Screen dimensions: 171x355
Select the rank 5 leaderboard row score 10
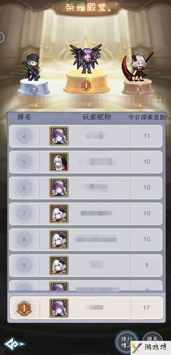tap(147, 162)
